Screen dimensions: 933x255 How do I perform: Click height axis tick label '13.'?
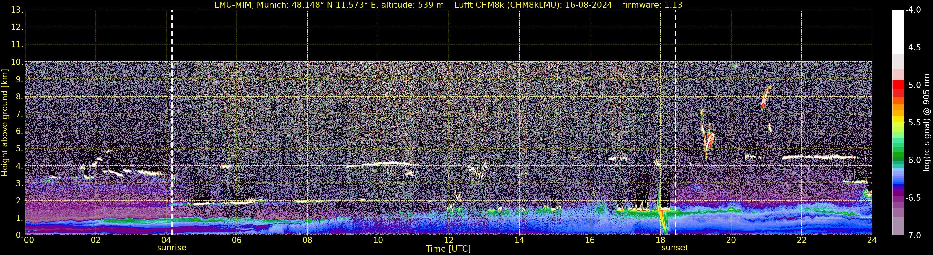(17, 10)
